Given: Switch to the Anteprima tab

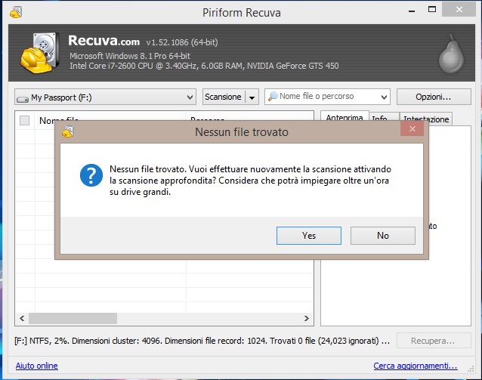Looking at the screenshot, I should pos(345,118).
